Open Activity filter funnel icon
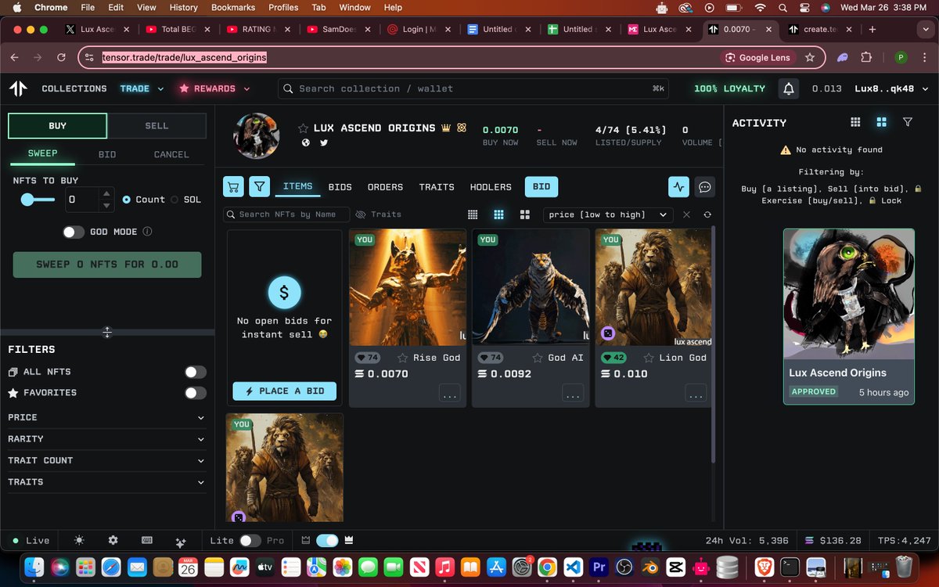Screen dimensions: 939x587 [908, 122]
